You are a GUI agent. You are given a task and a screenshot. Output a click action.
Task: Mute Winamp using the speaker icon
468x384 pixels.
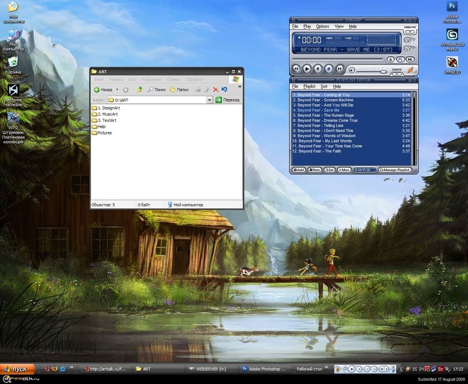click(x=352, y=71)
